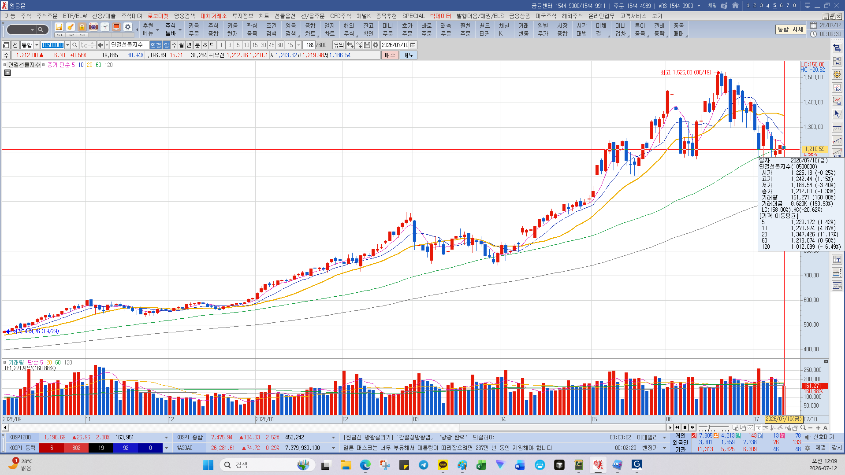Toggle the 주 weekly period button
The image size is (845, 475).
(174, 45)
